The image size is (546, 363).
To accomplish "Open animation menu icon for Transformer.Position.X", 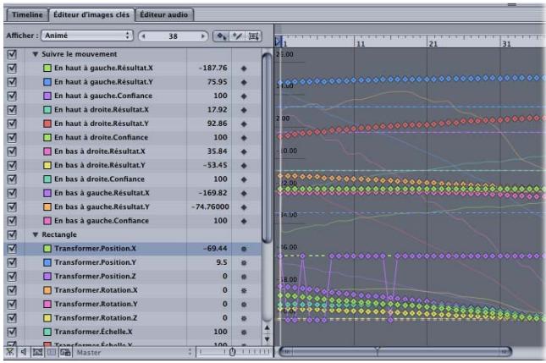I will point(244,249).
